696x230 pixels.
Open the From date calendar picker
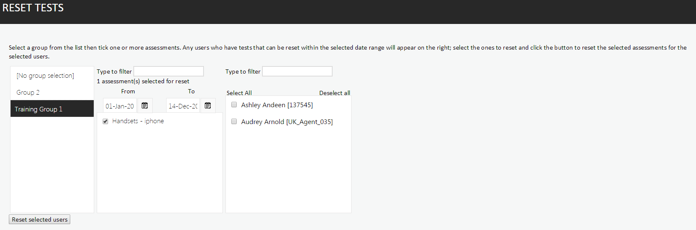pyautogui.click(x=145, y=106)
